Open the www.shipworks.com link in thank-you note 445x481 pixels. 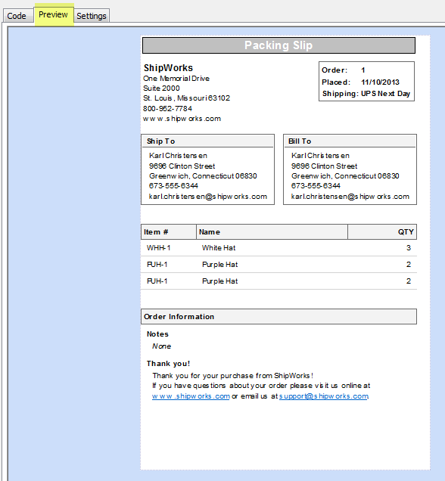click(191, 396)
